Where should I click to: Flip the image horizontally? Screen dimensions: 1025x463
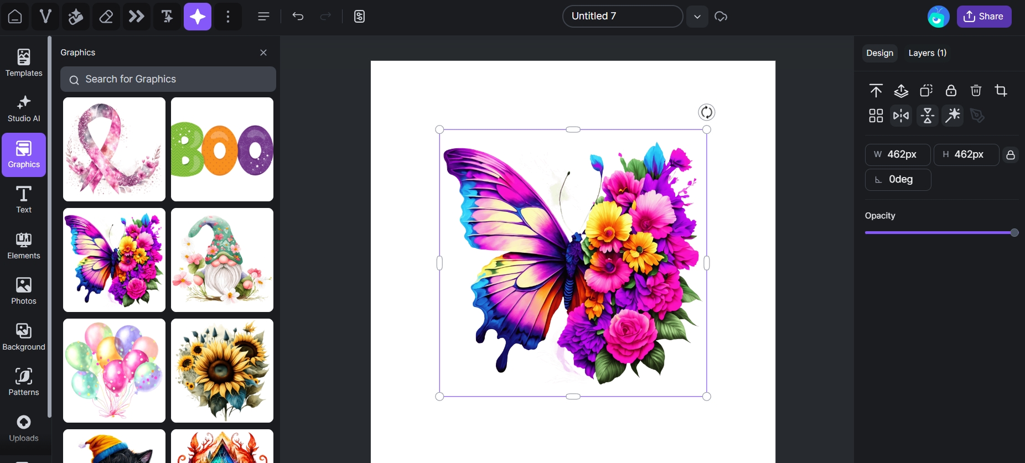click(901, 116)
